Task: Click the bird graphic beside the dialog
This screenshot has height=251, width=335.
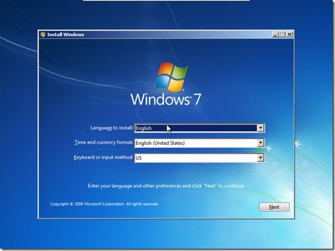Action: (299, 144)
